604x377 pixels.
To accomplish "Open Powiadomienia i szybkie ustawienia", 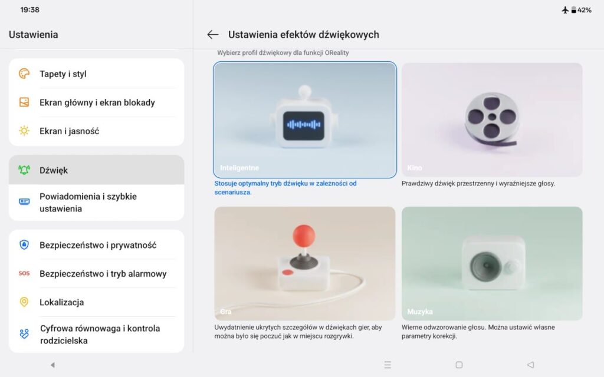I will coord(96,203).
